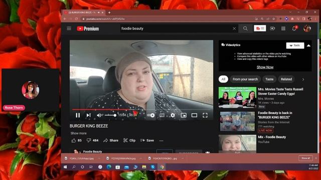Viewport: 321px width, 180px height.
Task: Share the video
Action: pos(111,140)
